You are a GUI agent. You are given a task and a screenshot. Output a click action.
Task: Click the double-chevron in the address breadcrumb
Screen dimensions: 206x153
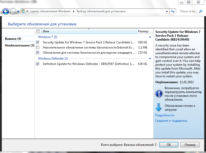point(27,11)
